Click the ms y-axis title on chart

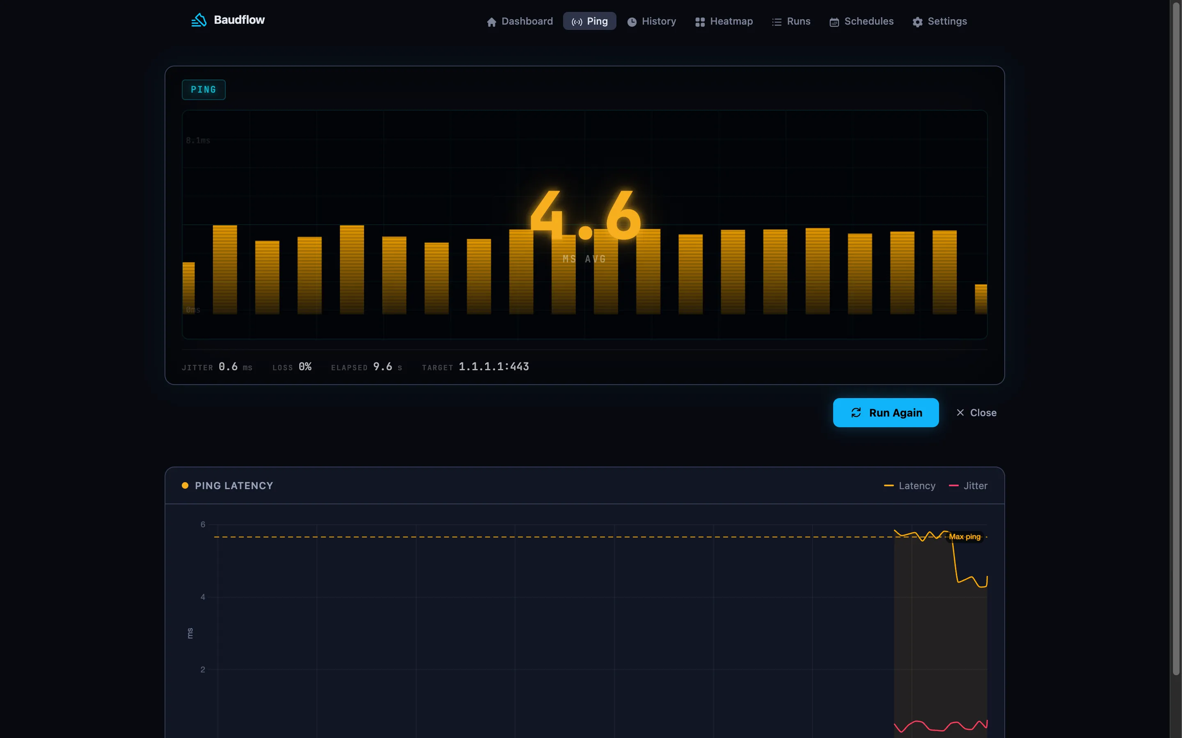pyautogui.click(x=190, y=633)
